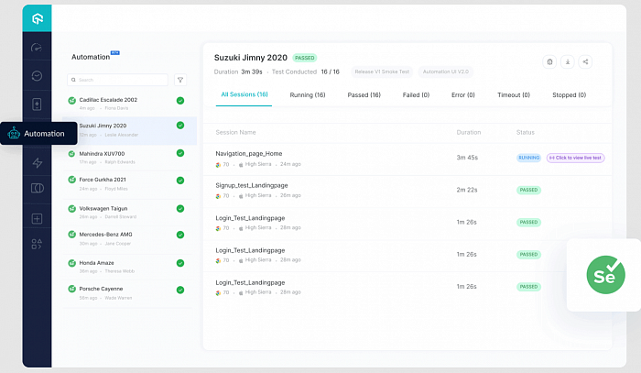Click the Automation panel heading
This screenshot has width=641, height=373.
click(x=91, y=57)
